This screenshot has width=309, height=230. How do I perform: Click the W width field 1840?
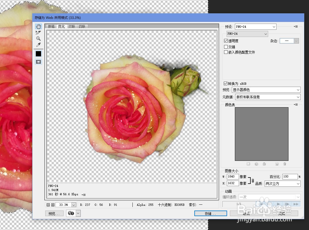point(233,177)
